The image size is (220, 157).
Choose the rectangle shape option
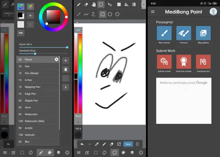103,14
